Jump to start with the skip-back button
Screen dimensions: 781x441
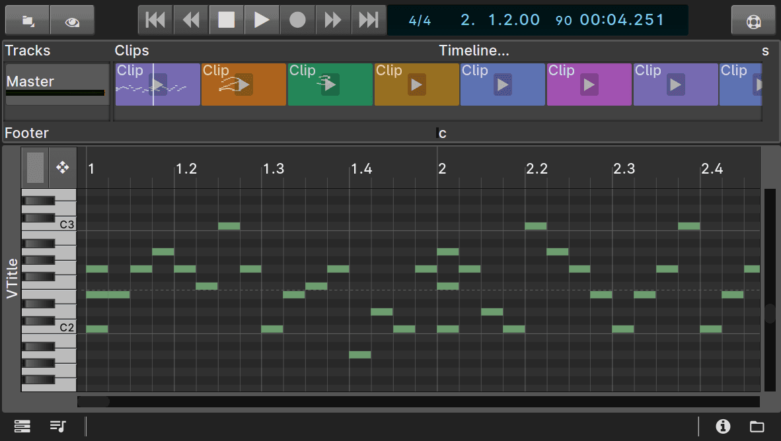coord(155,20)
